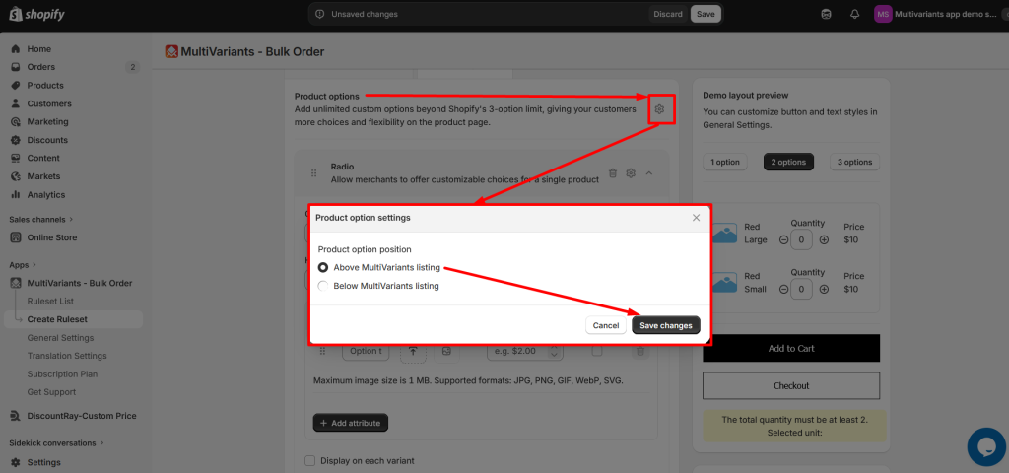The image size is (1009, 473).
Task: Open the chat support bubble
Action: click(986, 446)
